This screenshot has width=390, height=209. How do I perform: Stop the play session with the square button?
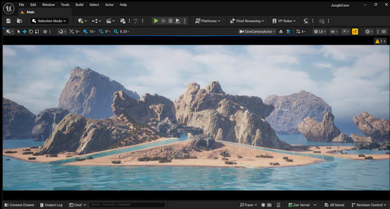pos(170,21)
